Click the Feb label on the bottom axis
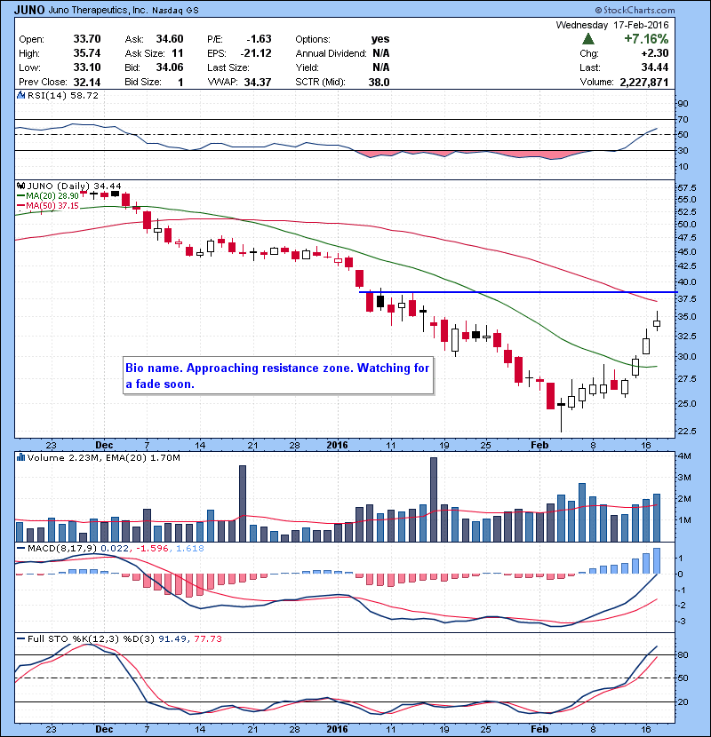The height and width of the screenshot is (737, 711). [x=539, y=729]
